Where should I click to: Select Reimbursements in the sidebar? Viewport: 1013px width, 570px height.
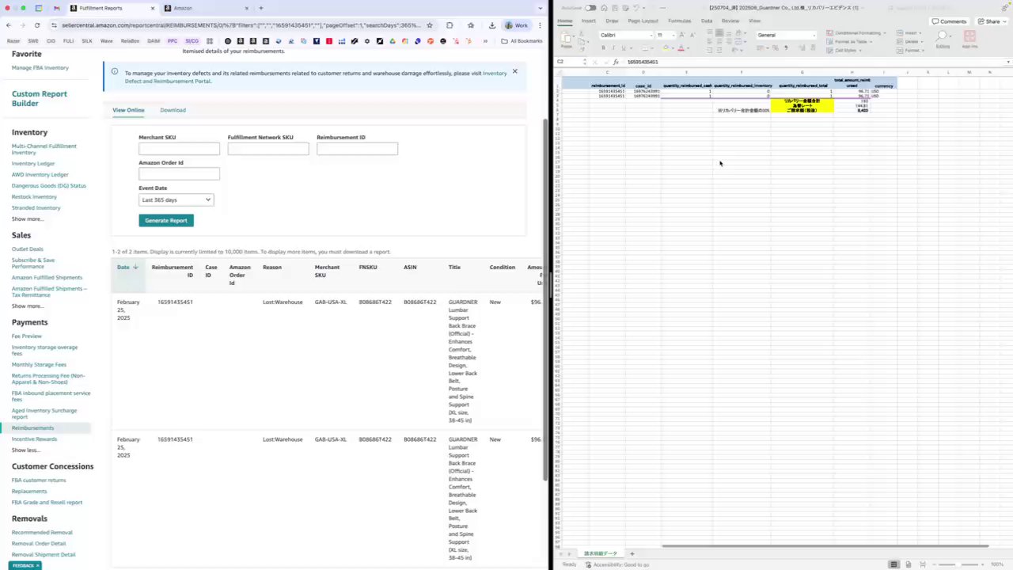pyautogui.click(x=33, y=428)
